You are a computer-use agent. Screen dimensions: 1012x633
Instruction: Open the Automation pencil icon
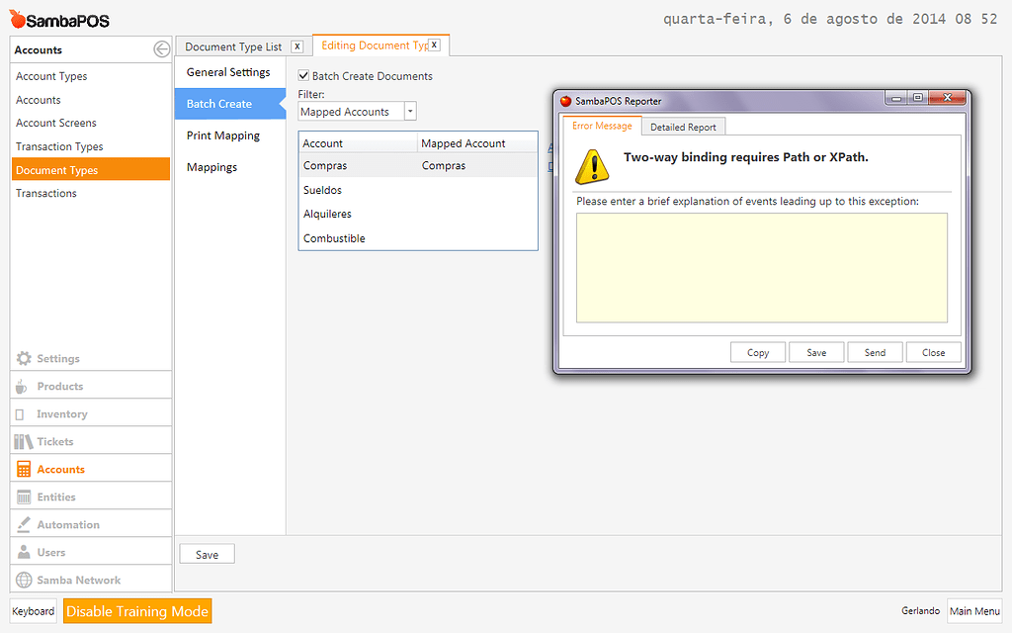tap(22, 523)
